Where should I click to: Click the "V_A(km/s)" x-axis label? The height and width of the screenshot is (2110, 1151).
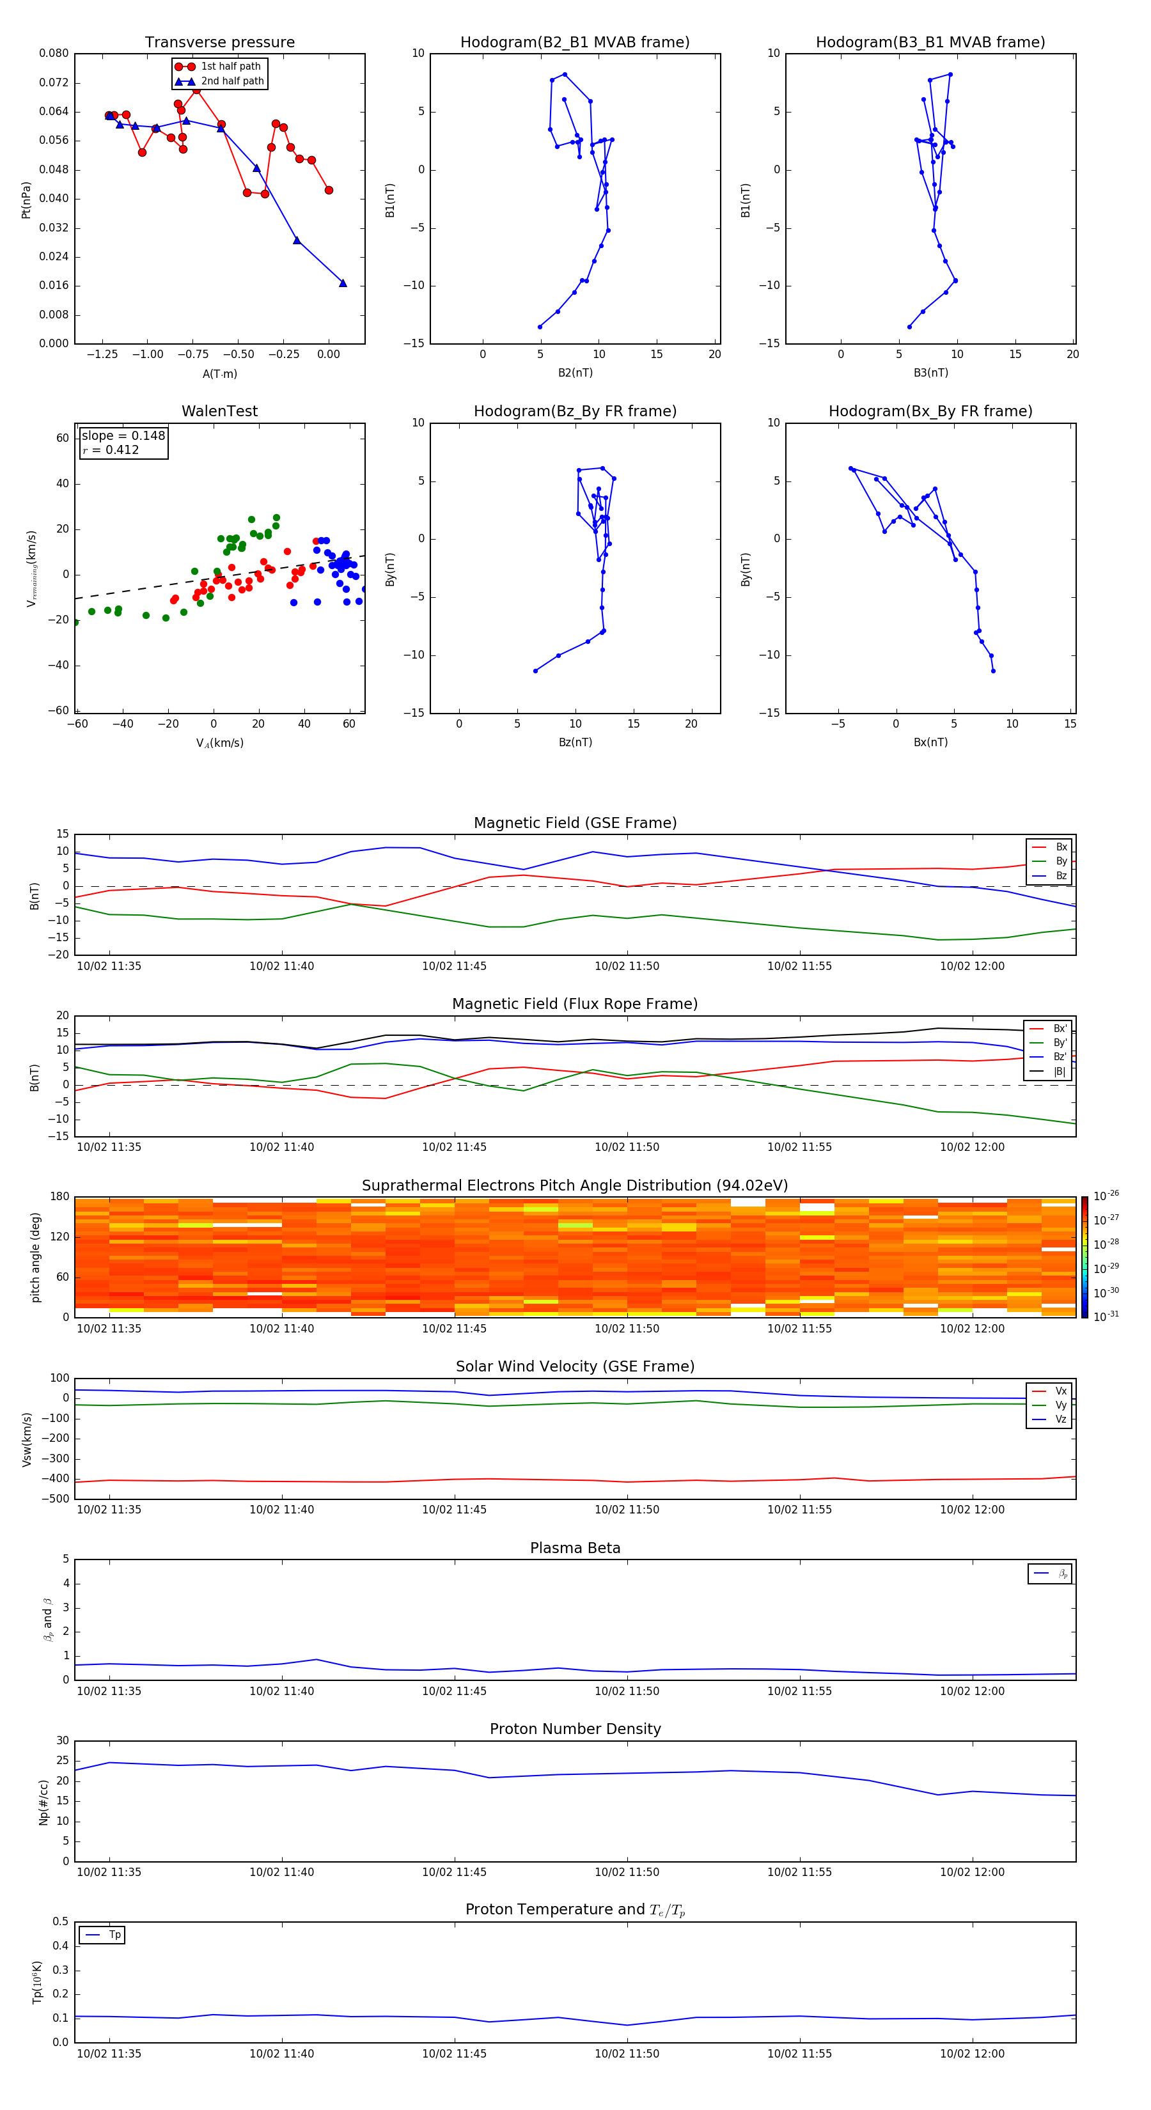pyautogui.click(x=219, y=743)
